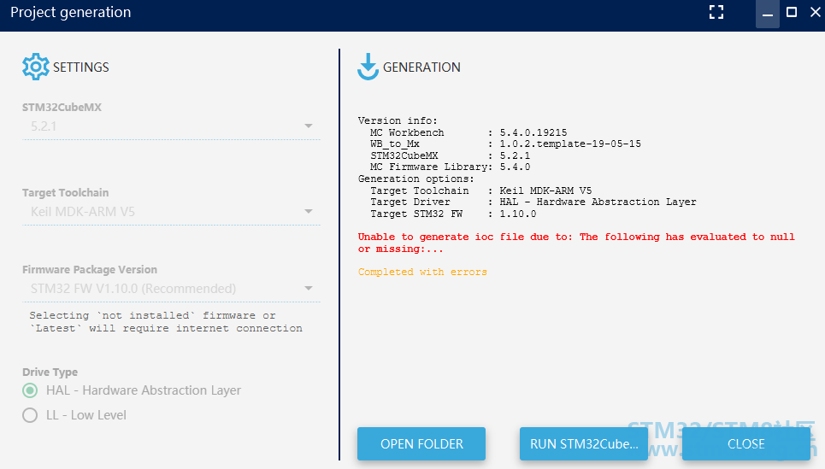Click the 'Drive Type' label
Screen dimensions: 825x469
pyautogui.click(x=50, y=372)
